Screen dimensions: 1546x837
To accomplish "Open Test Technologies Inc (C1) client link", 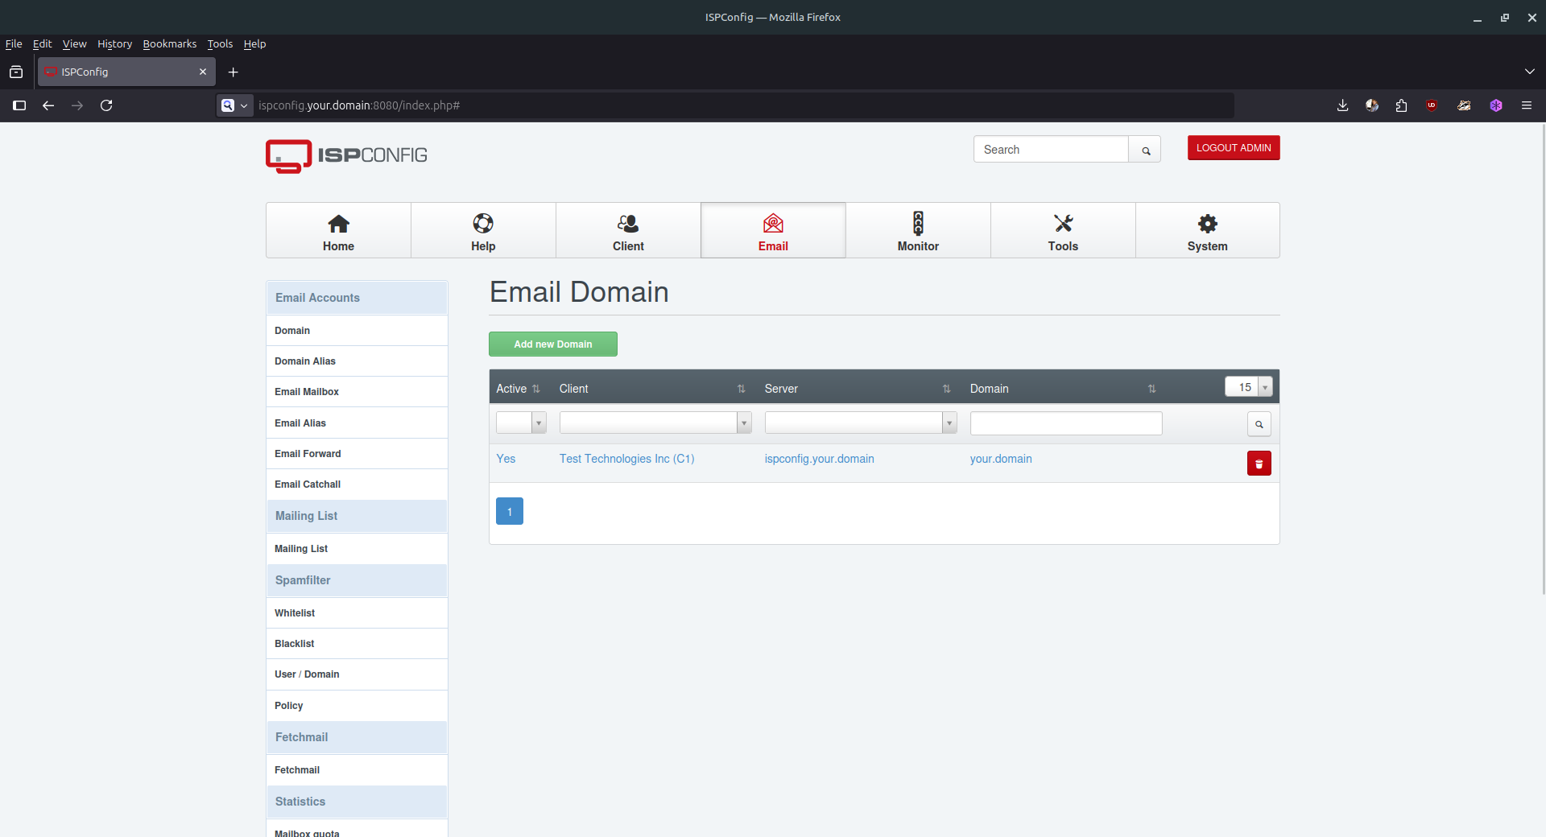I will (626, 459).
